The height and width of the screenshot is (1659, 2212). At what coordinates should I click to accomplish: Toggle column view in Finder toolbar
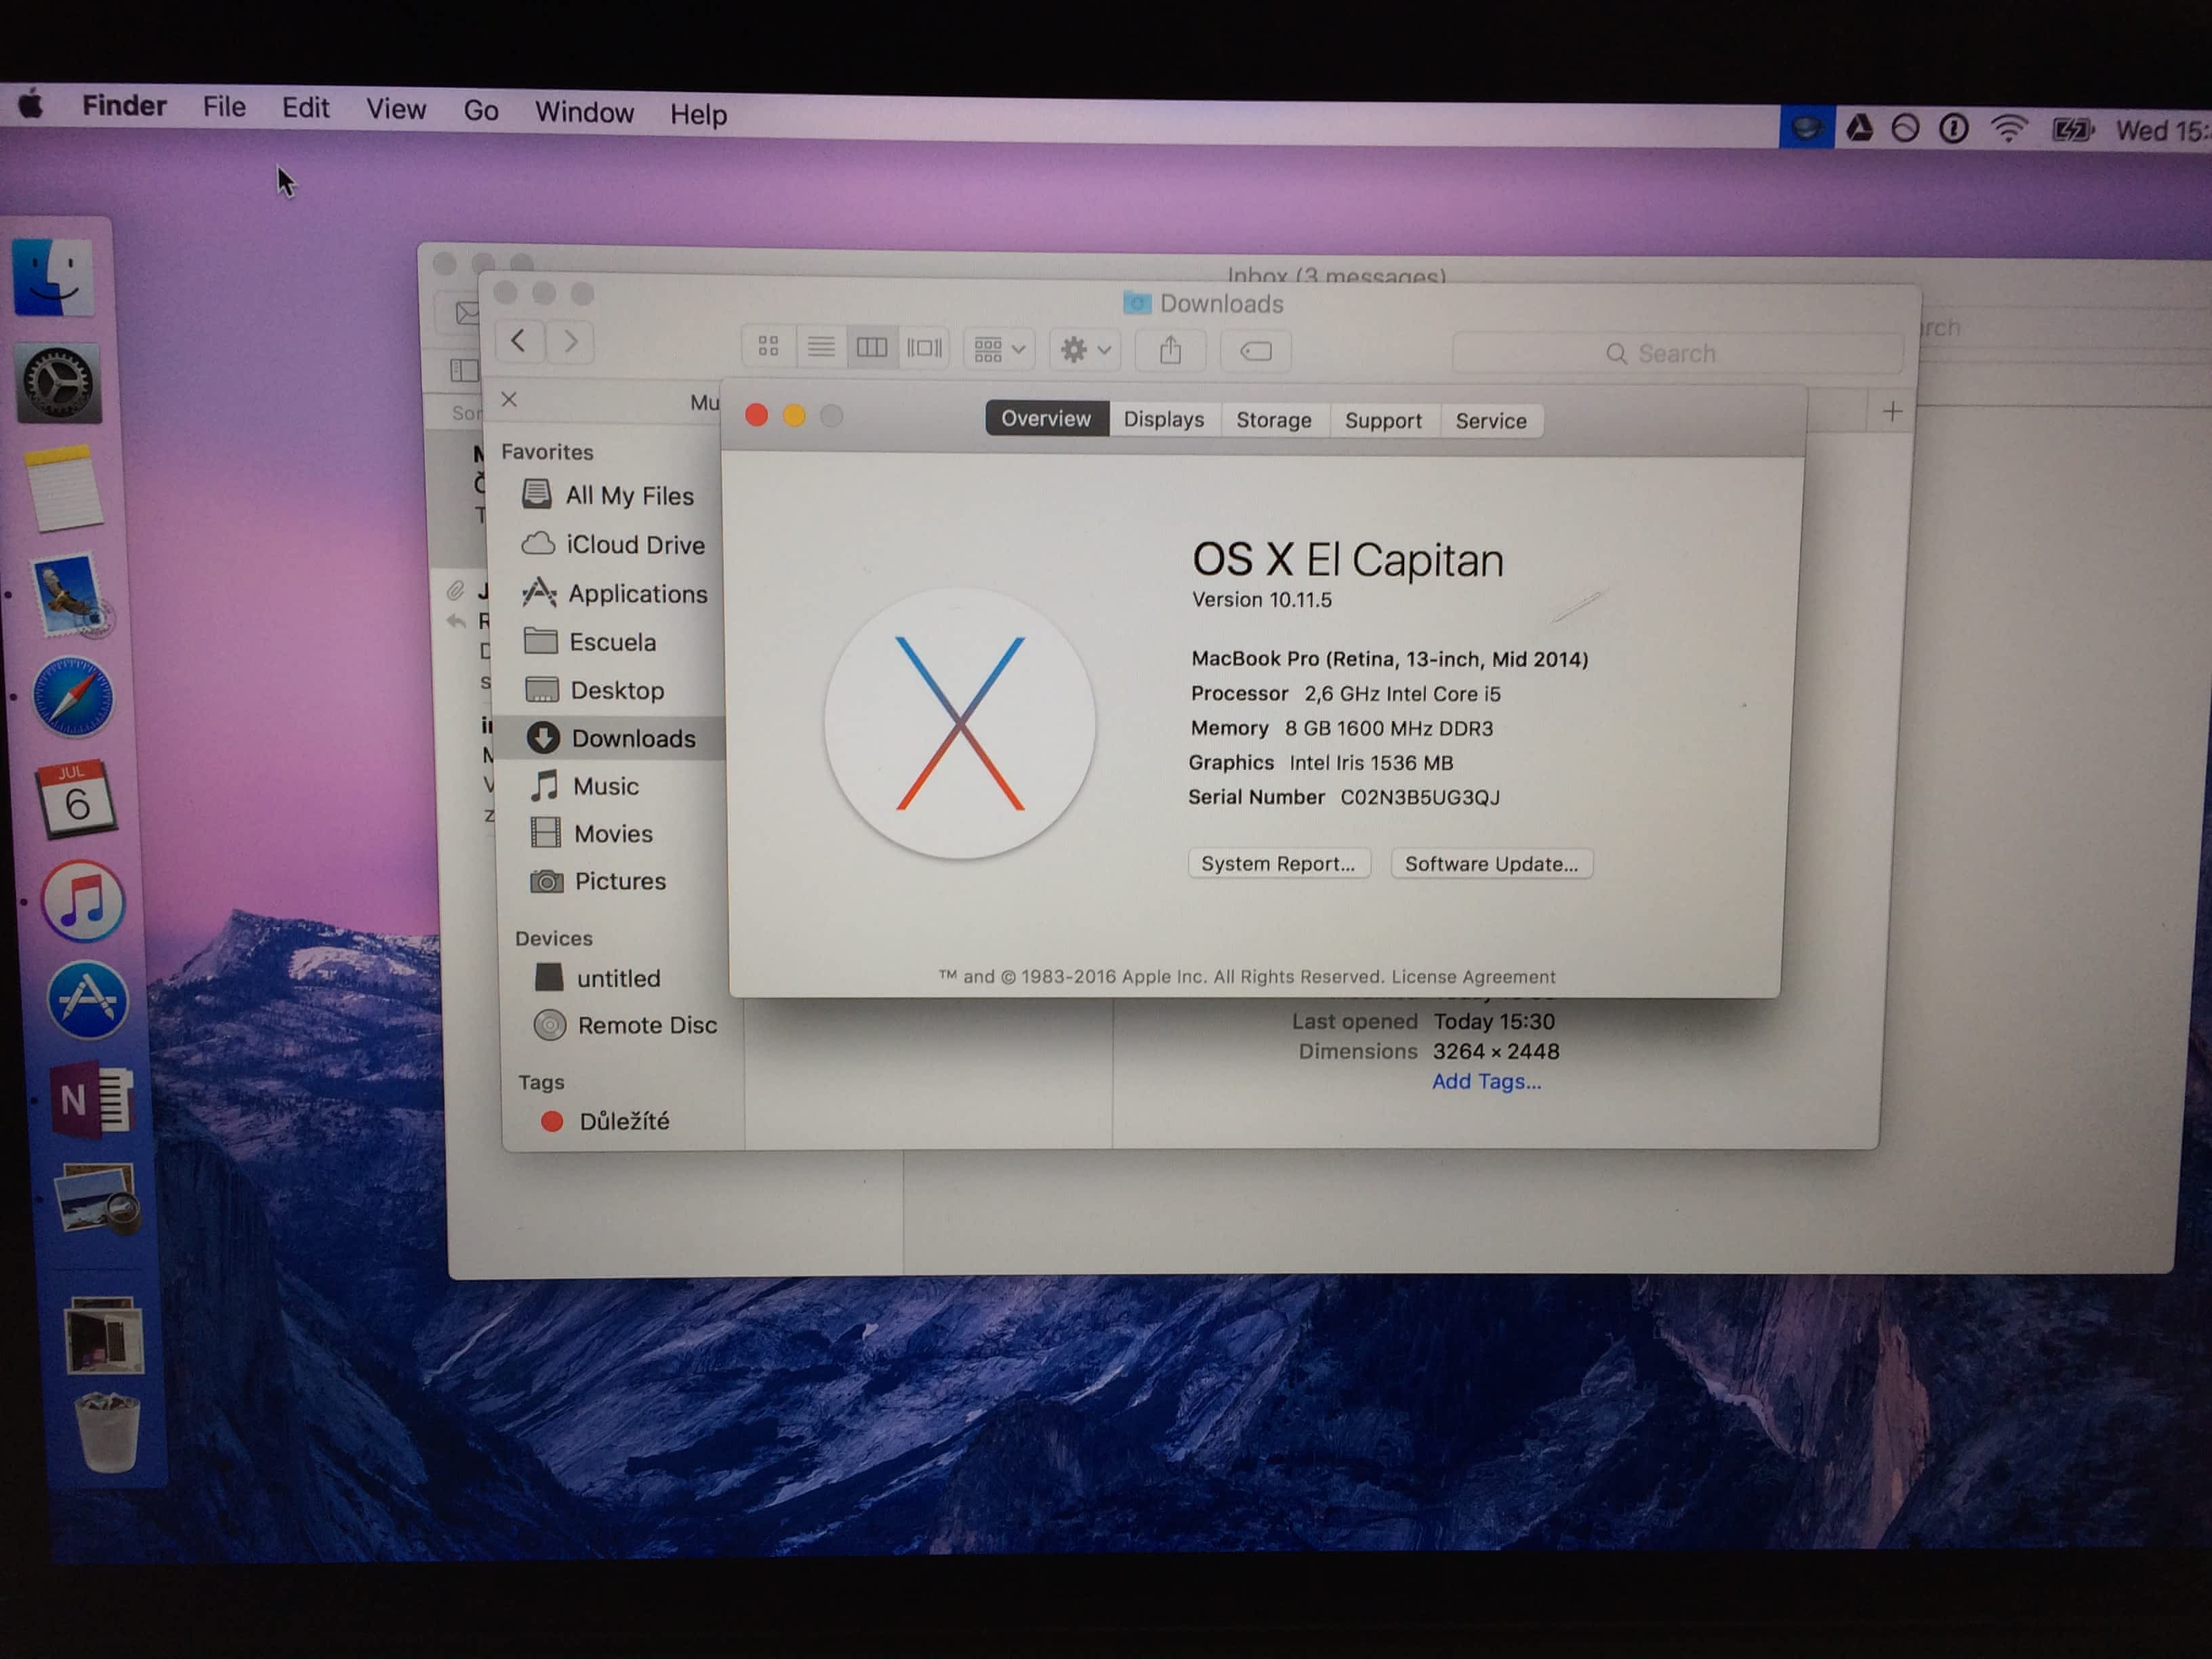[x=872, y=347]
